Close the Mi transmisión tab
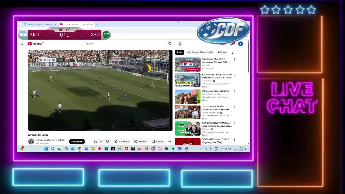The image size is (345, 194). click(x=92, y=24)
